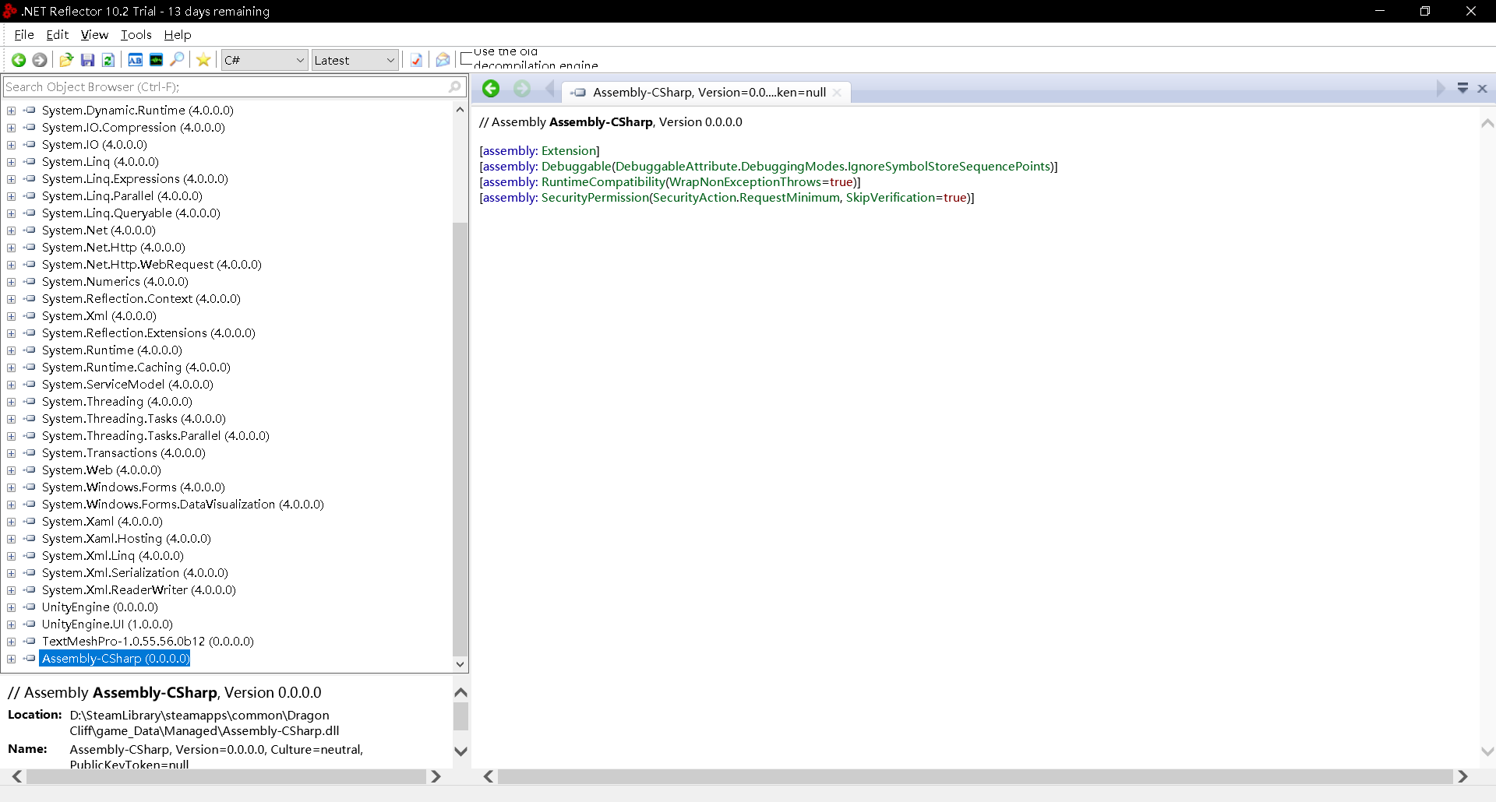Click the tree scrollbar up arrow
1496x802 pixels.
tap(460, 110)
